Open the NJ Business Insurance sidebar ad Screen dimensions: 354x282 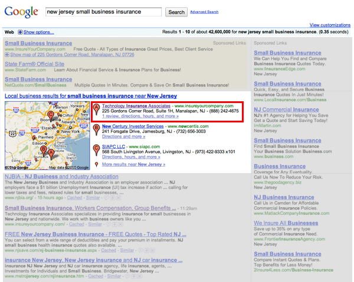(x=284, y=197)
